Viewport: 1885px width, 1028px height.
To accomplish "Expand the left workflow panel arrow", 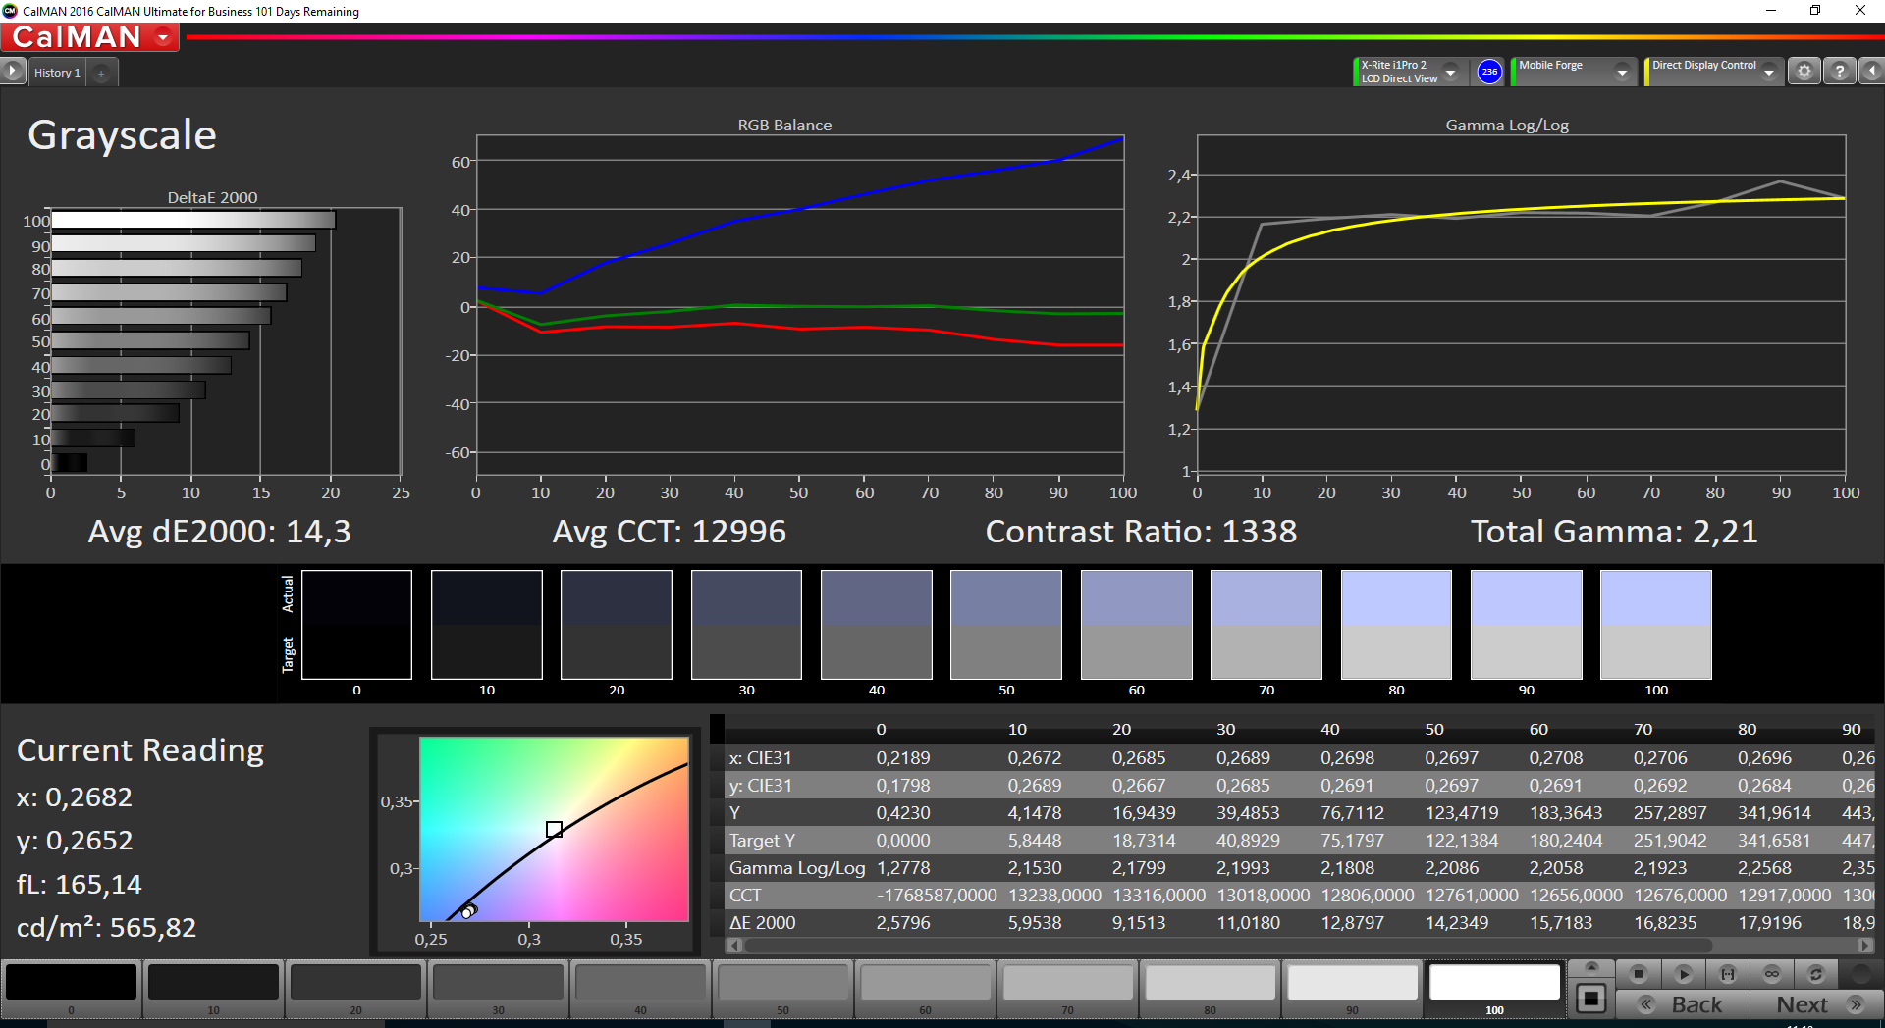I will pos(12,71).
